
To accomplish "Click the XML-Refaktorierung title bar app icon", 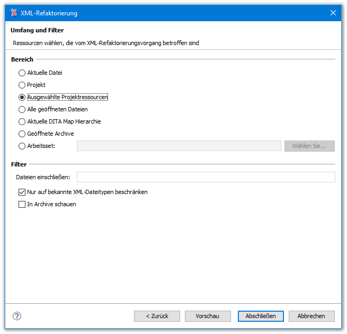I will click(x=14, y=13).
